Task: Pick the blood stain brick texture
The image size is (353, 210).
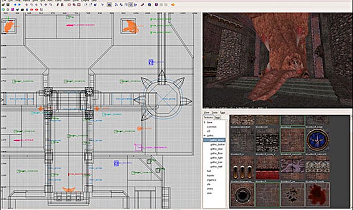Action: pos(317,195)
